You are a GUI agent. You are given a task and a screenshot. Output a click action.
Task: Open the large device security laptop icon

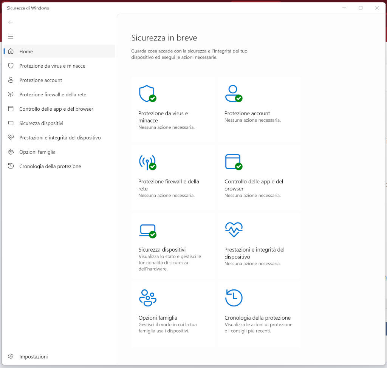click(x=148, y=231)
